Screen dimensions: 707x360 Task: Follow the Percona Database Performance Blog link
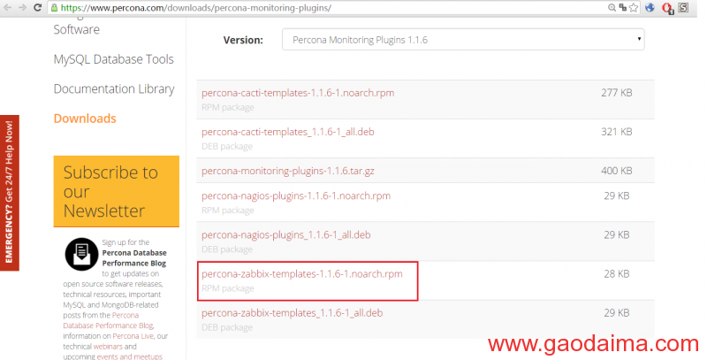point(108,320)
